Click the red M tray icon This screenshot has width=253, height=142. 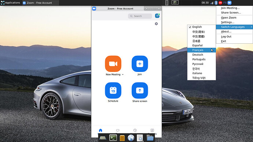click(x=220, y=3)
